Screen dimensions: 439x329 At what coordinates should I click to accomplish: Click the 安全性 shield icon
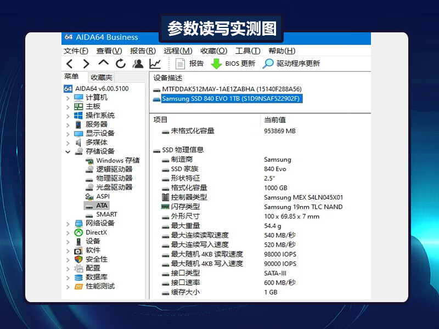[78, 259]
